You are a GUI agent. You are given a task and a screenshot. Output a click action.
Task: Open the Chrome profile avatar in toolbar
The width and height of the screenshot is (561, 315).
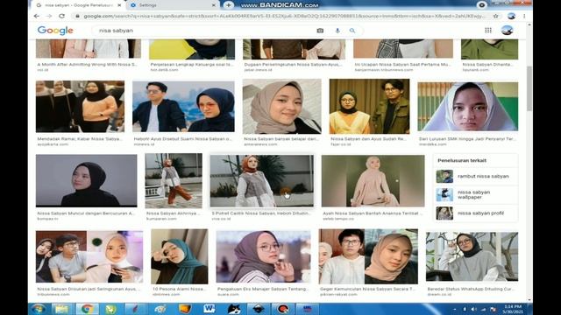[511, 16]
